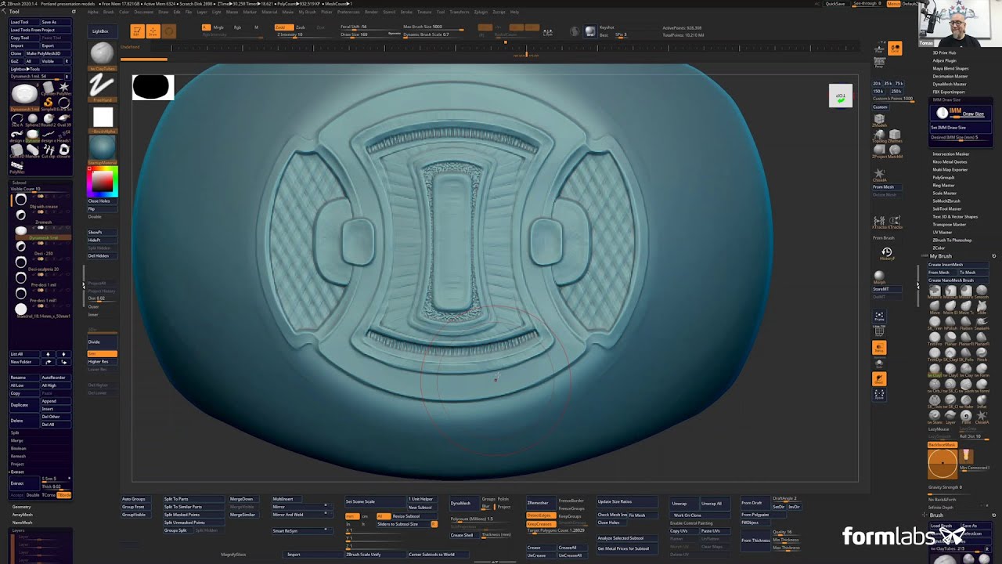Expand the Remesh section
1002x564 pixels.
coord(18,456)
